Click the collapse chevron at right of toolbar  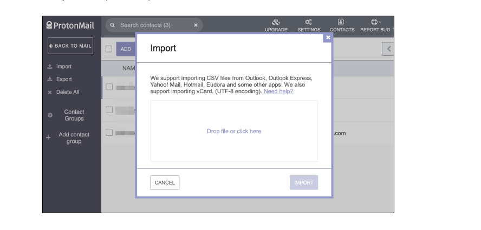[388, 49]
